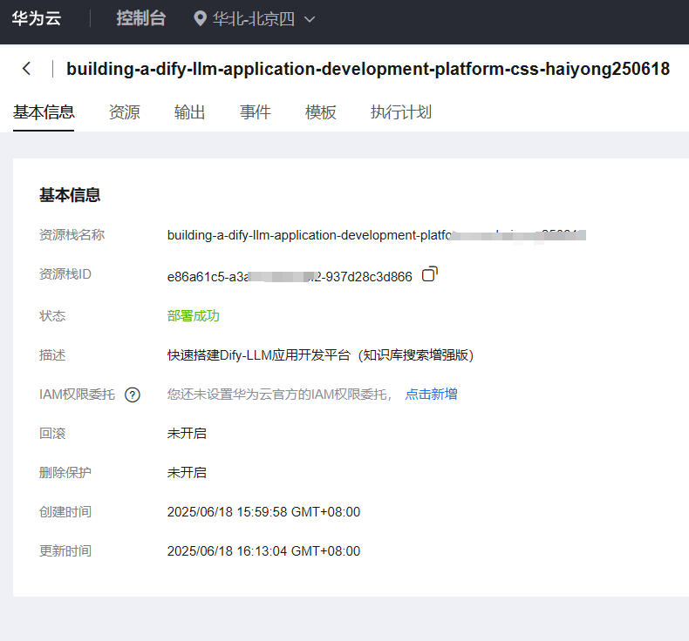Expand the 华北-北京四 region dropdown chevron
The height and width of the screenshot is (641, 689).
309,19
